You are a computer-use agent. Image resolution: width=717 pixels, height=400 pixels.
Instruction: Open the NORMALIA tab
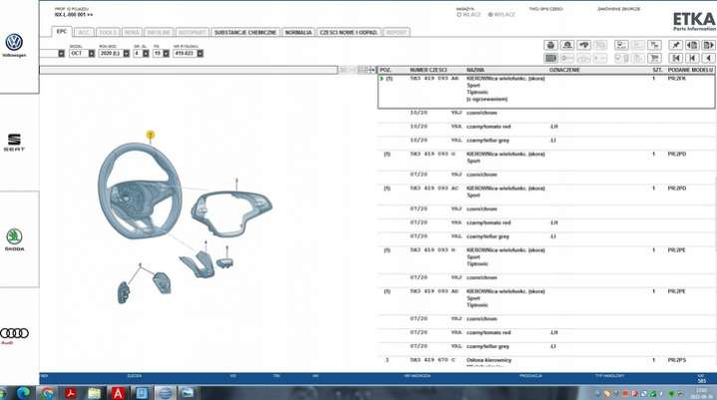click(x=298, y=32)
